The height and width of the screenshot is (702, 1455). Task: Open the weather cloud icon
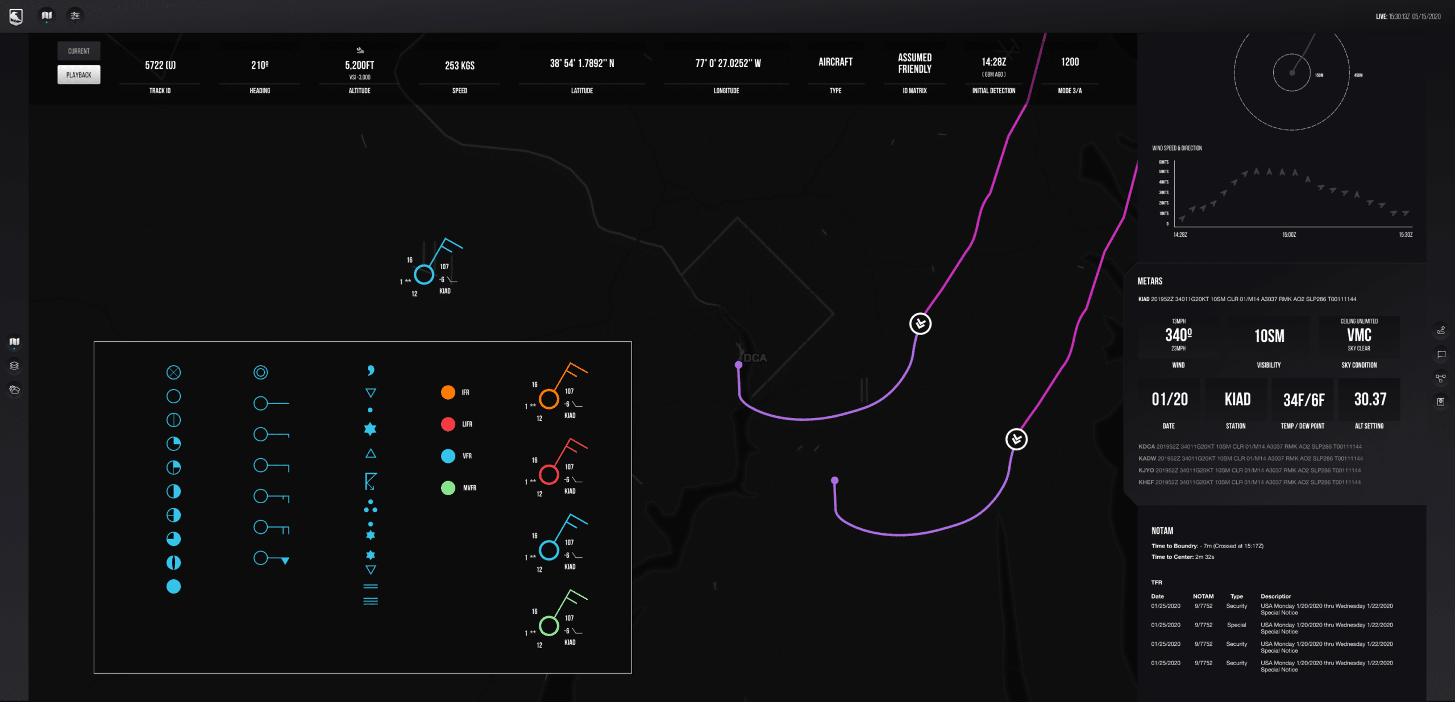coord(15,390)
